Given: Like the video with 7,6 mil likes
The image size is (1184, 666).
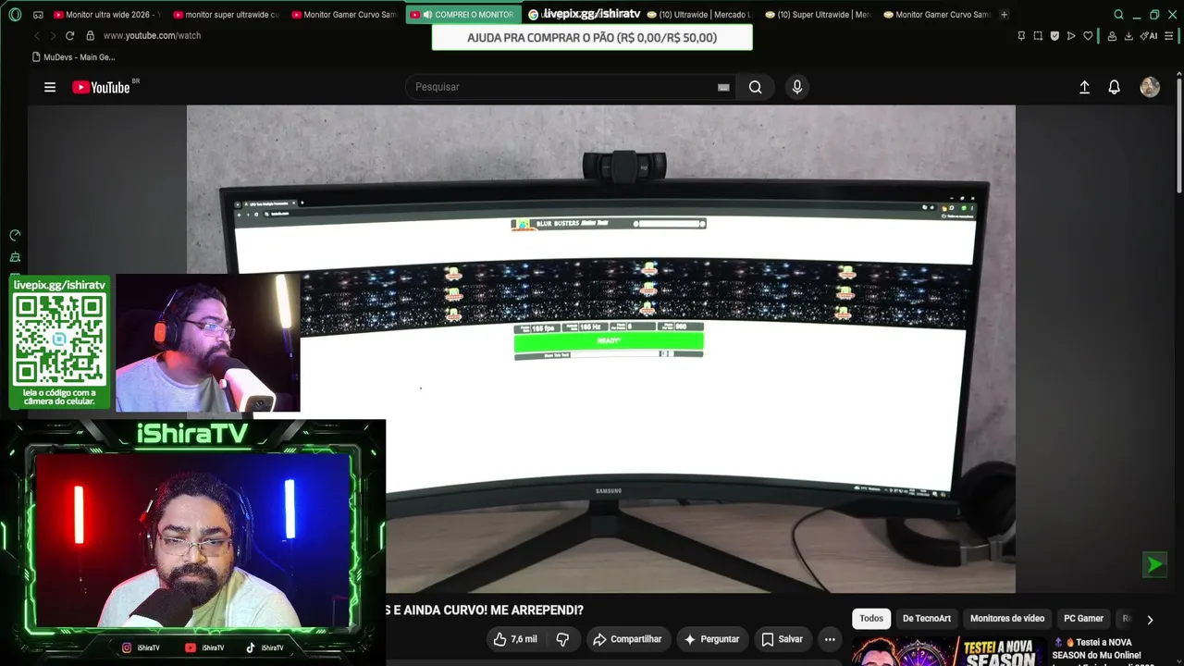Looking at the screenshot, I should coord(514,639).
